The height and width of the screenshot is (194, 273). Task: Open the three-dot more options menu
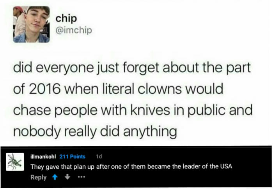tap(81, 177)
